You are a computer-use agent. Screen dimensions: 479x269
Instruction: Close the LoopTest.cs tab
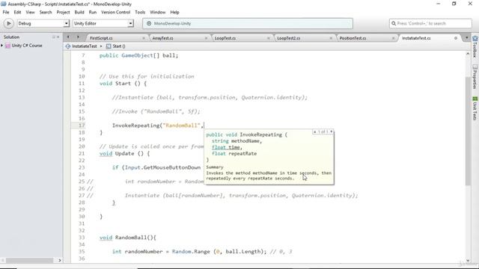point(268,38)
